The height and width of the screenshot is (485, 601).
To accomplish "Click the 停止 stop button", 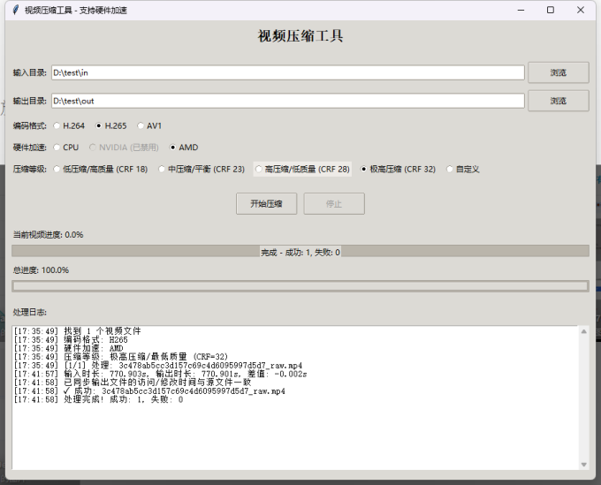I will point(334,204).
